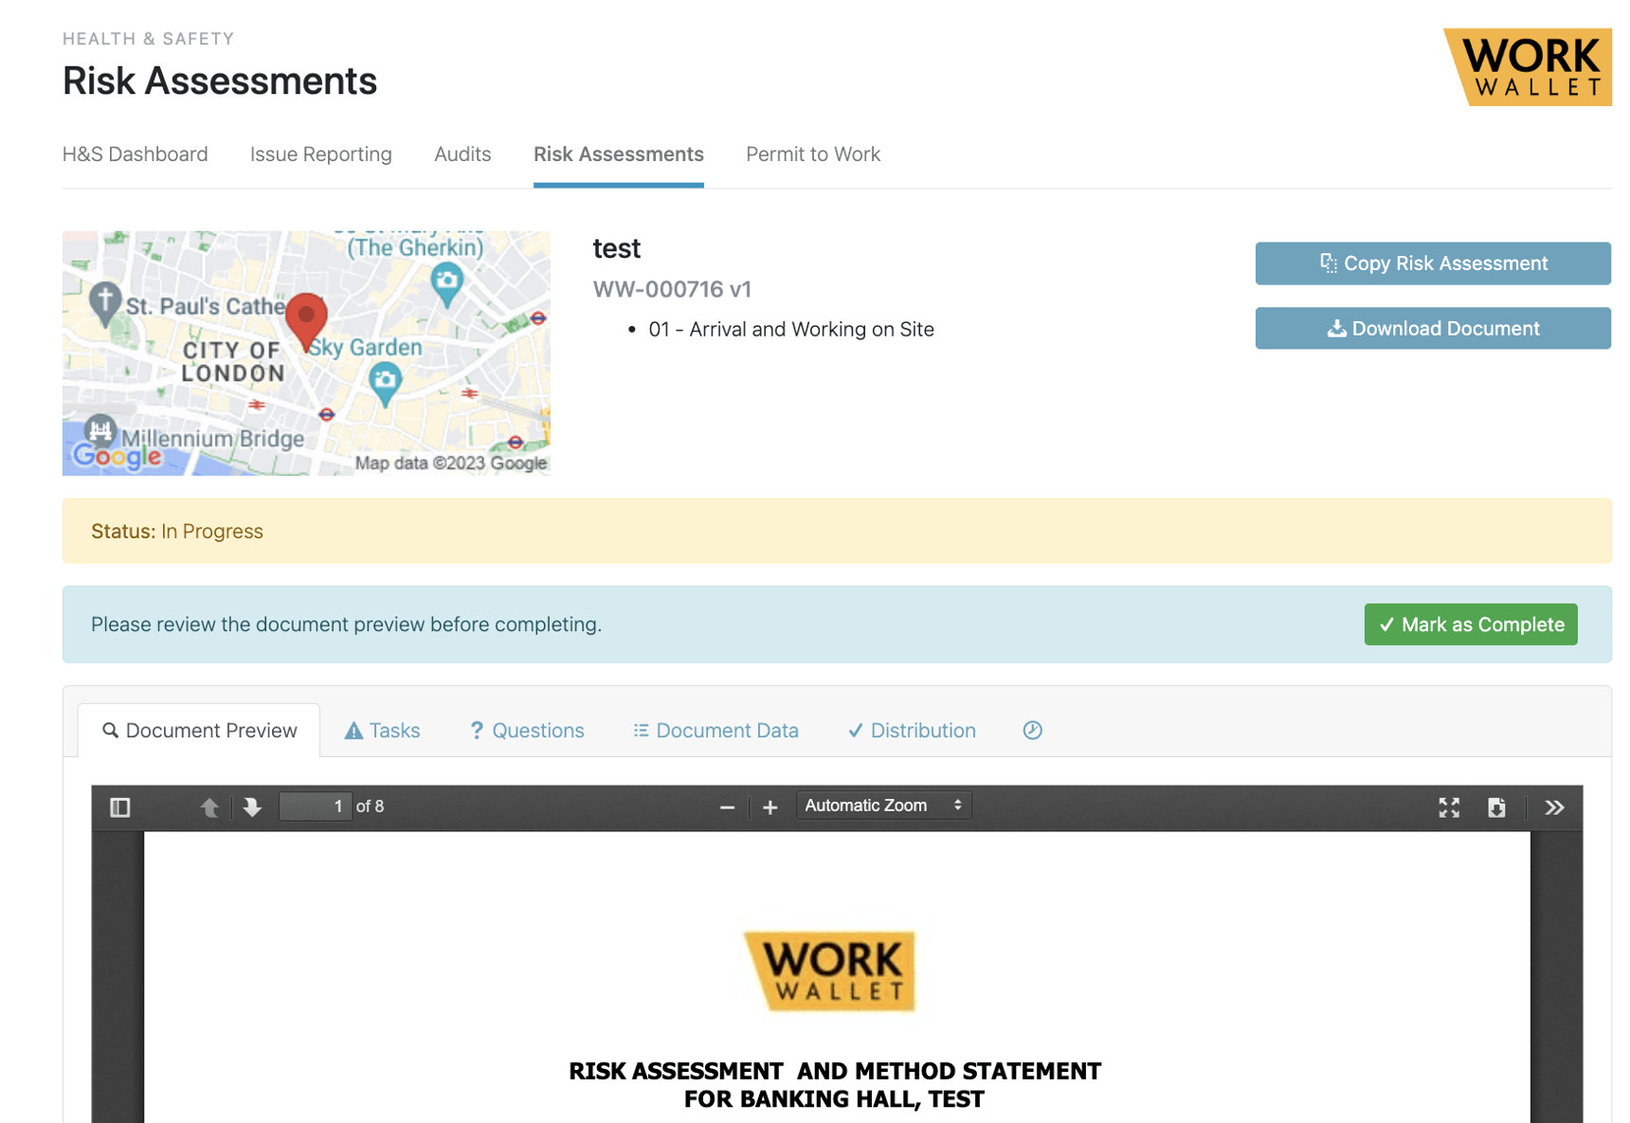Image resolution: width=1630 pixels, height=1123 pixels.
Task: Click the Download Document button
Action: click(x=1432, y=329)
